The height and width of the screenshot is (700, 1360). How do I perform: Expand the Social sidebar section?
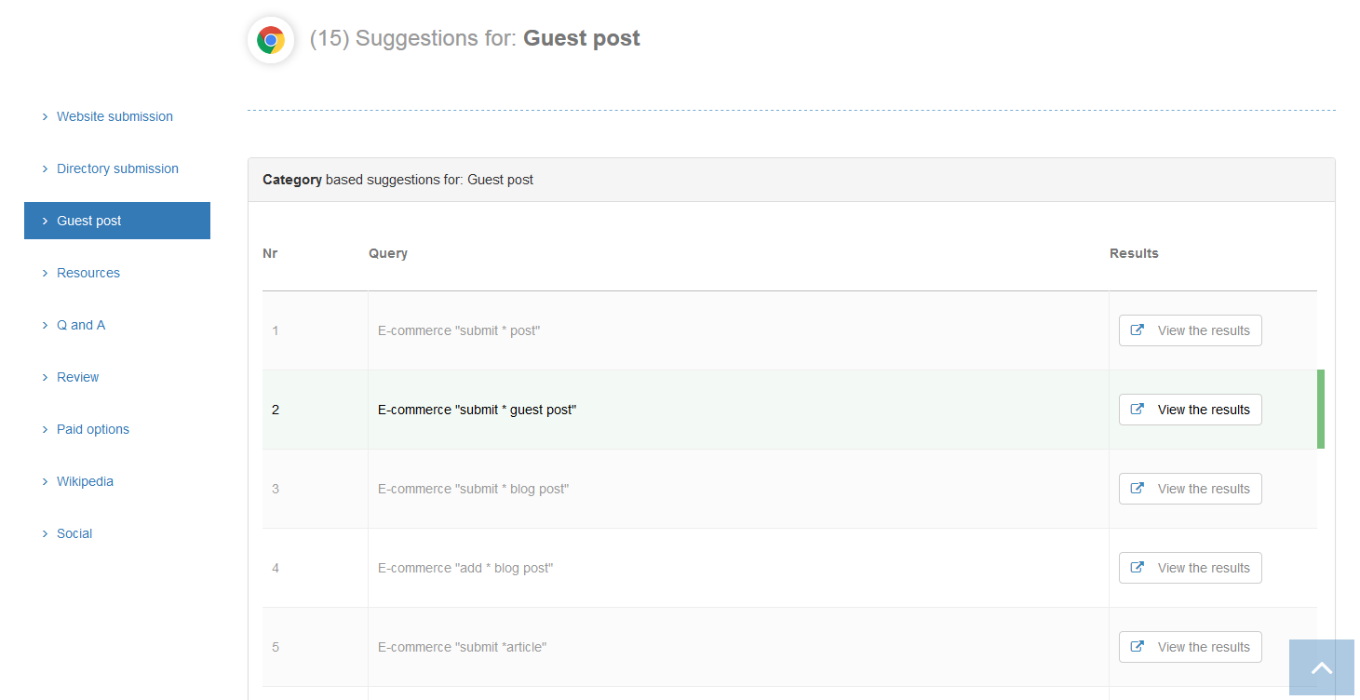74,533
